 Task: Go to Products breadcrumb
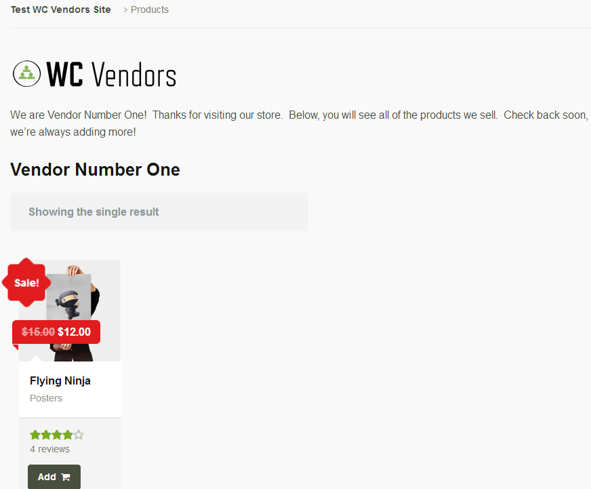pyautogui.click(x=150, y=9)
